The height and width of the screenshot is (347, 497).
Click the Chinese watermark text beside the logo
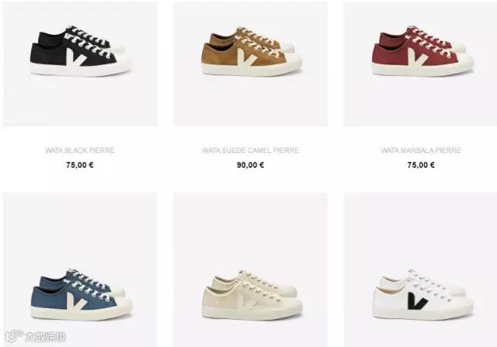[x=45, y=337]
